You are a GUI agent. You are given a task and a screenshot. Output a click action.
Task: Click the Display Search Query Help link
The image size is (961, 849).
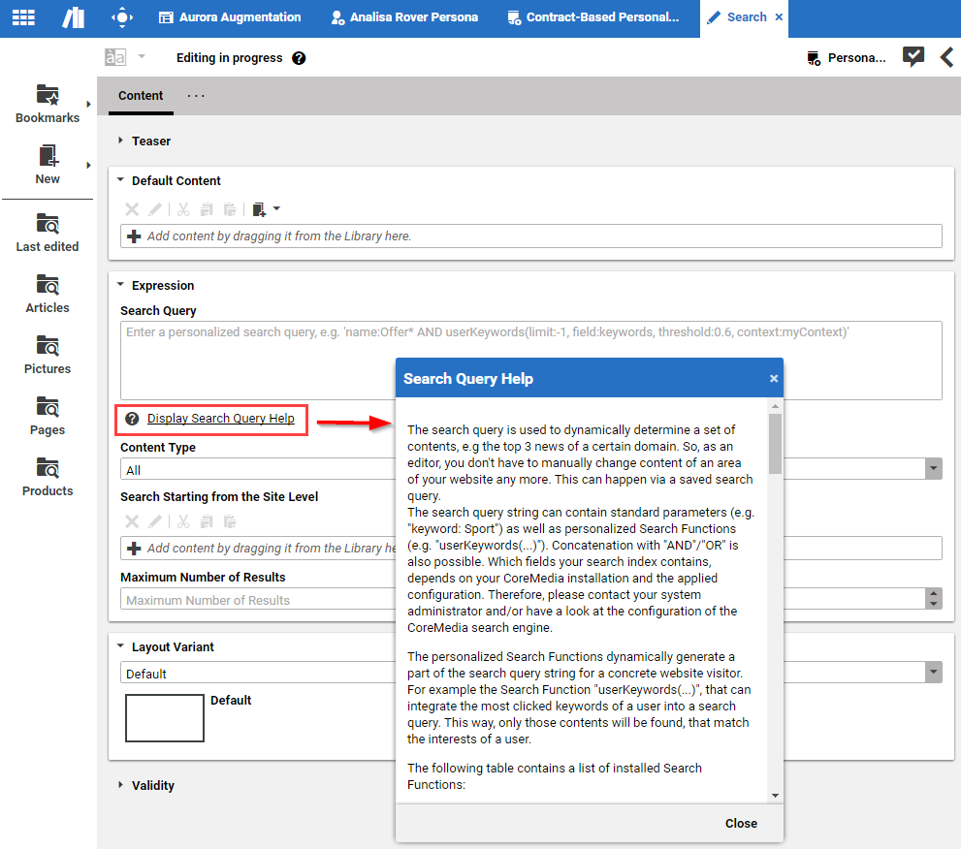click(x=220, y=419)
